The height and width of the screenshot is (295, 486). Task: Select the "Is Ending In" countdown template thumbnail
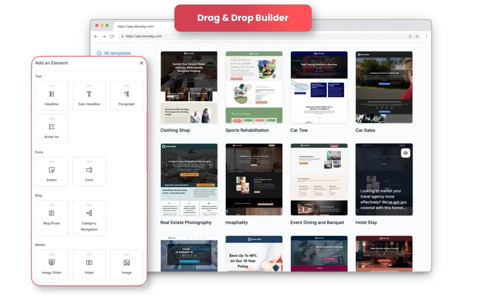tap(189, 254)
